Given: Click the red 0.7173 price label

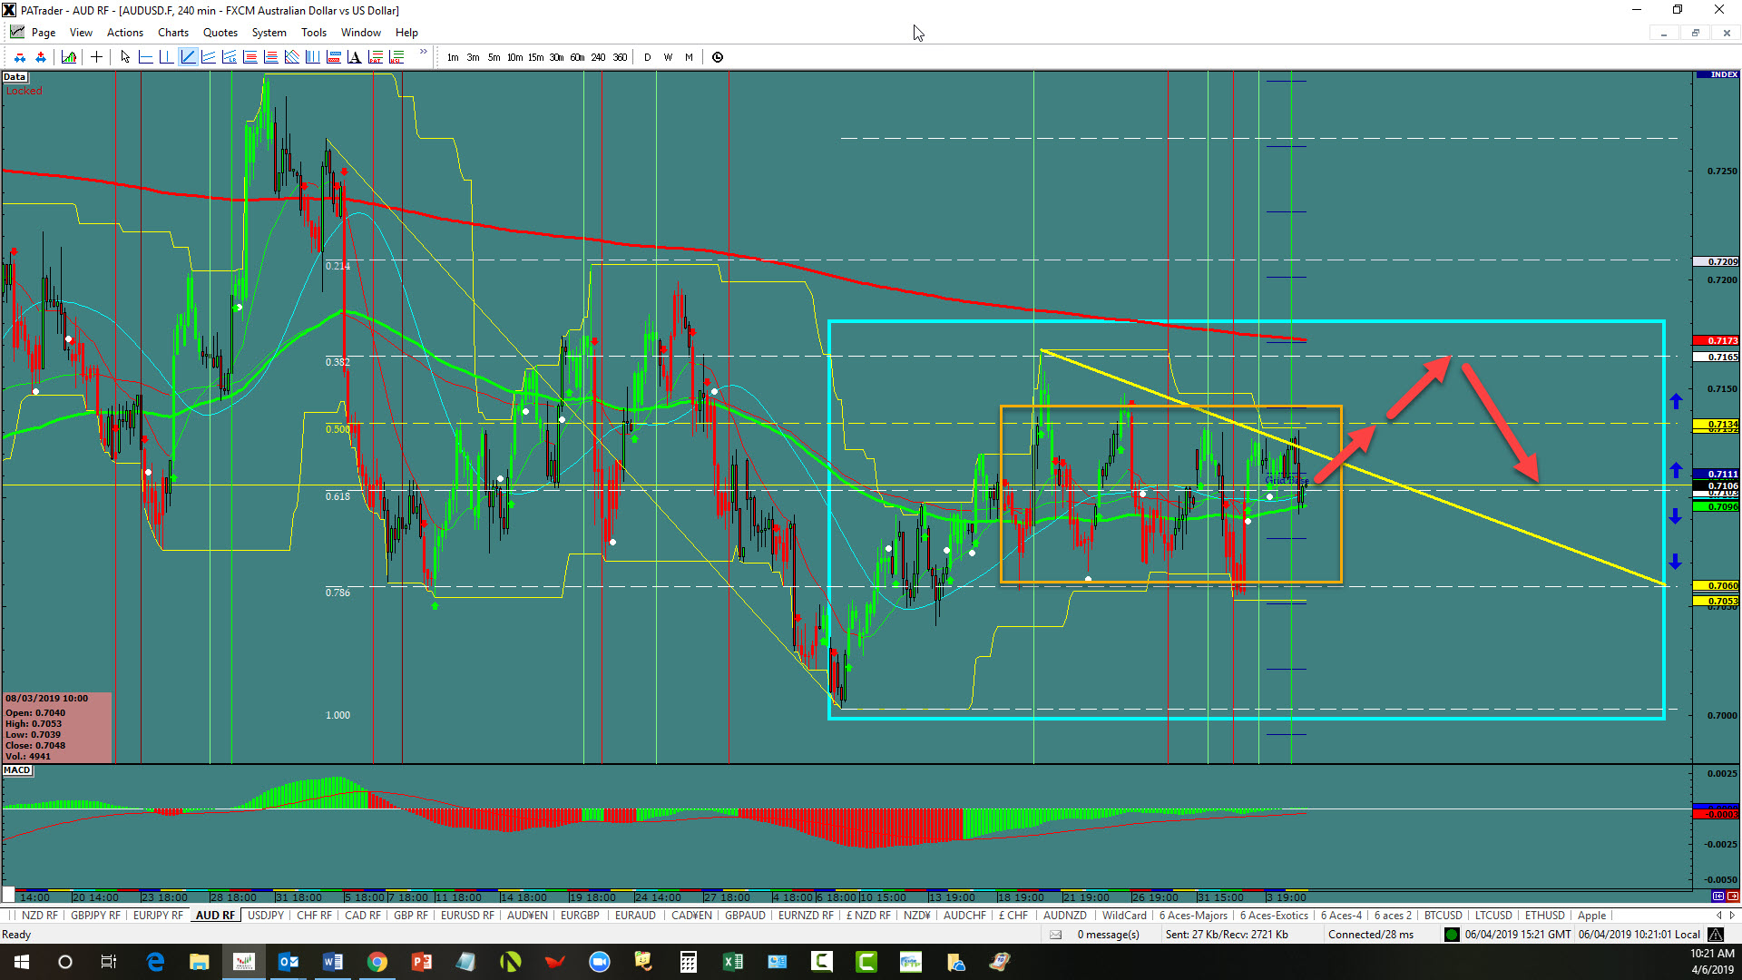Looking at the screenshot, I should click(1717, 341).
